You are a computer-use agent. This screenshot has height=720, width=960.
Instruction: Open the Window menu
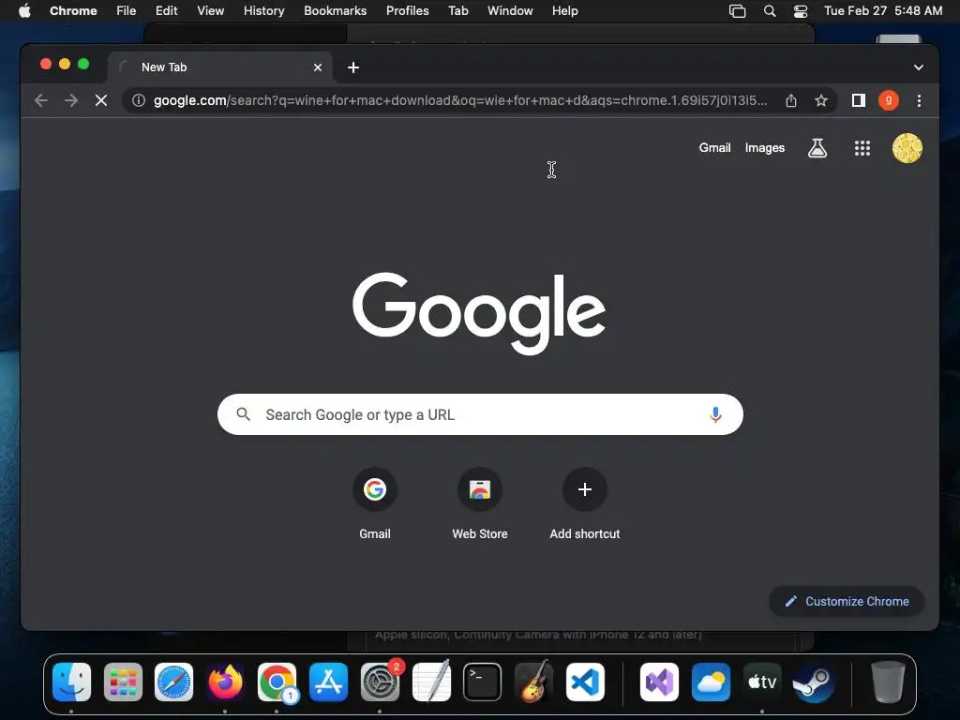(x=510, y=10)
